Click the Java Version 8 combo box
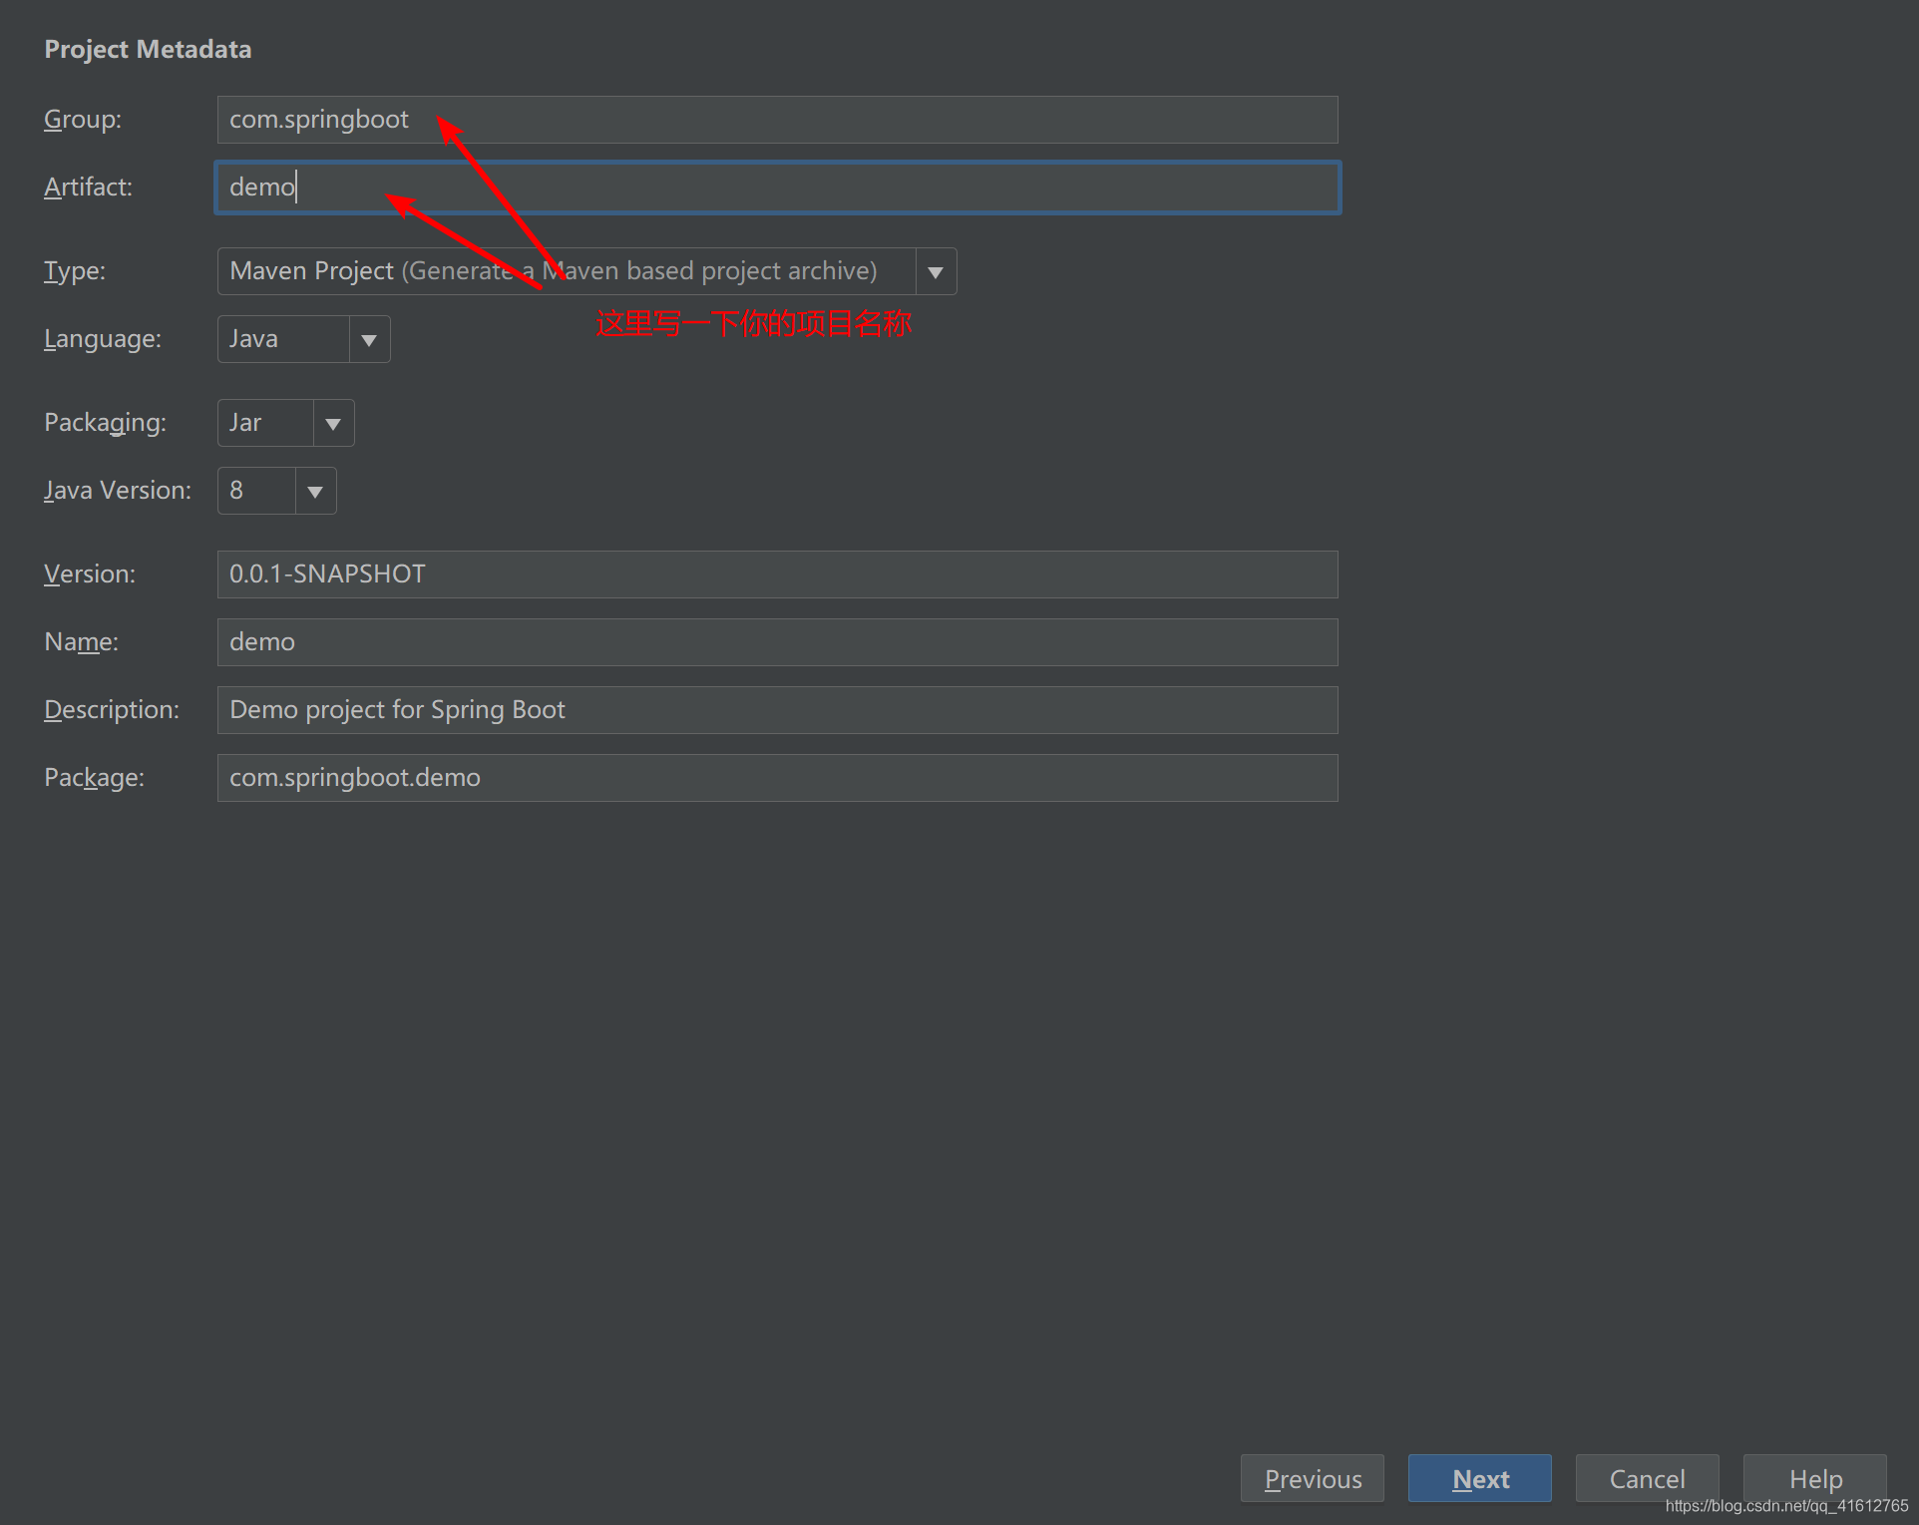The height and width of the screenshot is (1525, 1919). tap(256, 491)
